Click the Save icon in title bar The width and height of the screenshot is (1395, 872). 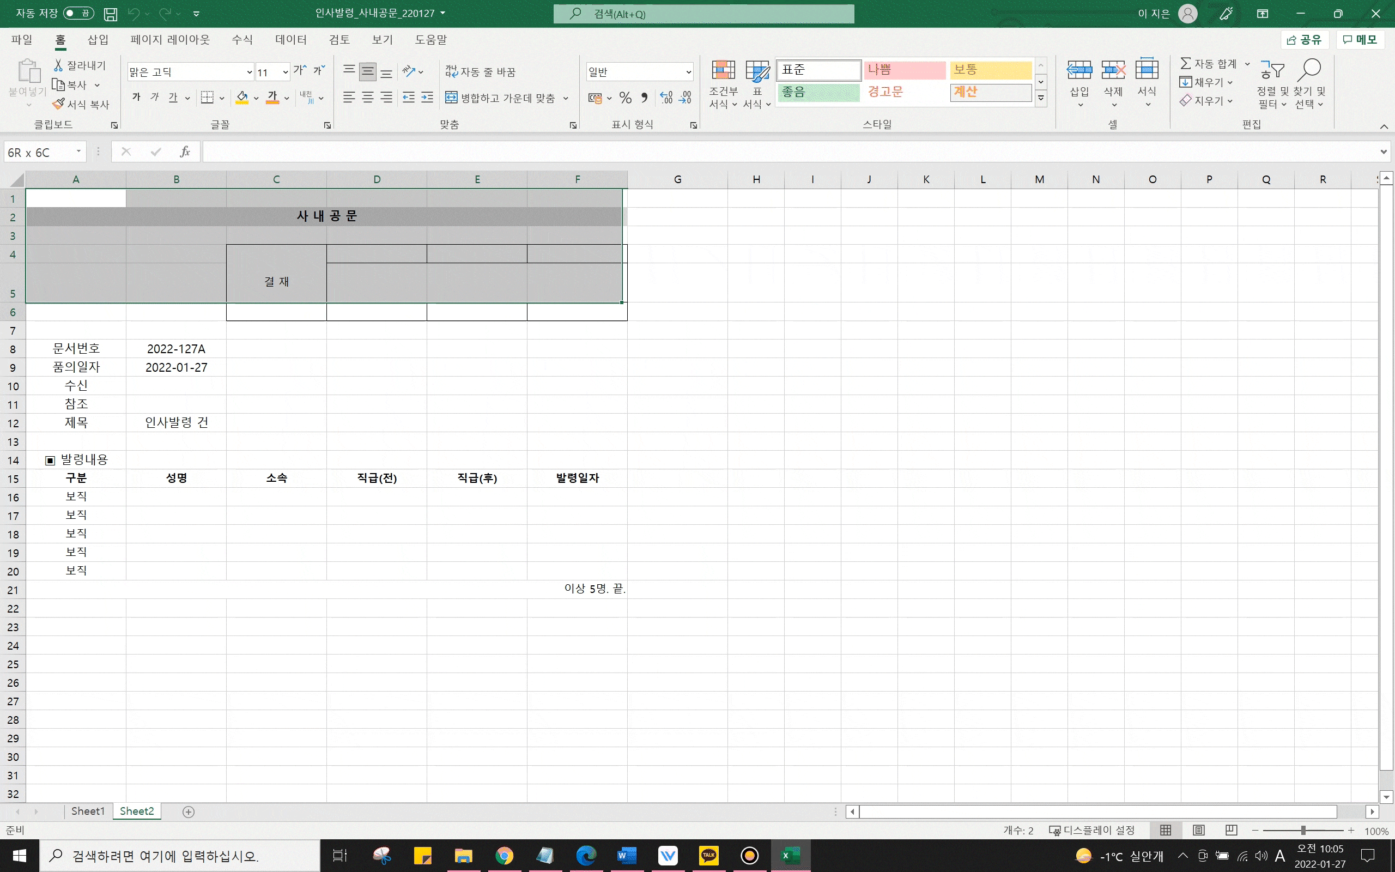coord(110,13)
